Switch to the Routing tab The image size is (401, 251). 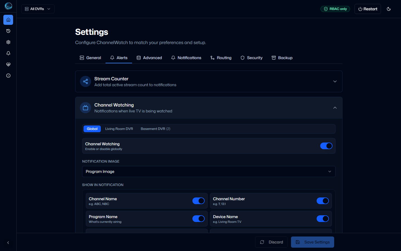221,58
